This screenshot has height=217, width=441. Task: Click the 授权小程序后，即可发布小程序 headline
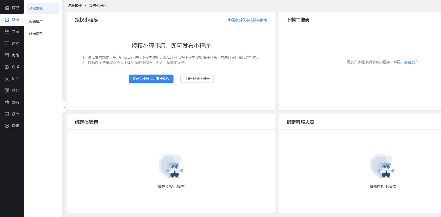(171, 46)
